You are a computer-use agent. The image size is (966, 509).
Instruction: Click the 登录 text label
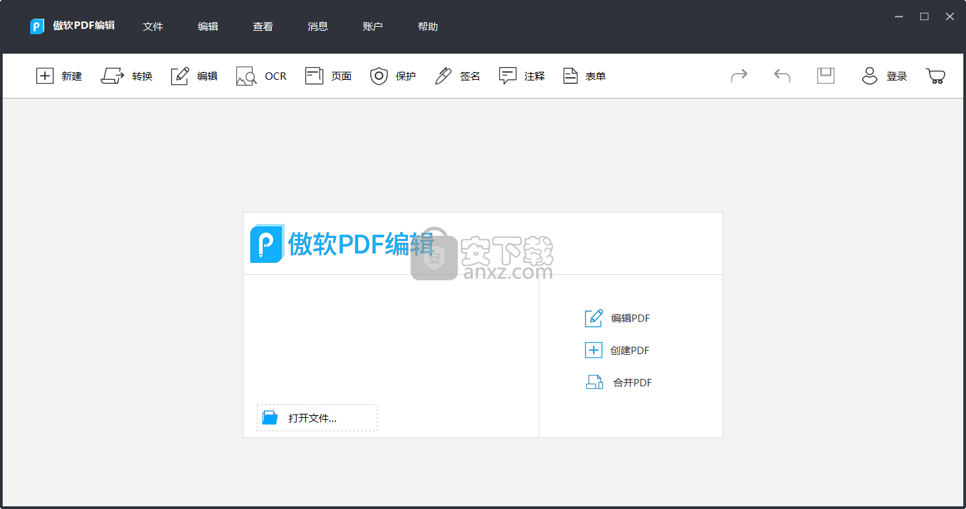897,76
